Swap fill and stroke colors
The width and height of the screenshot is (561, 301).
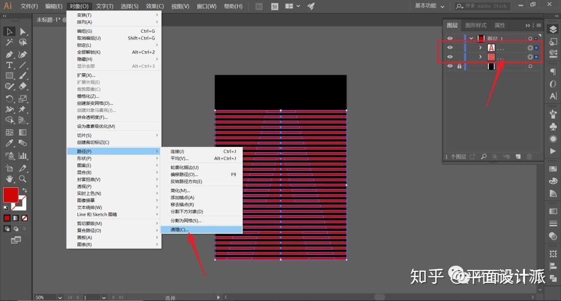point(24,190)
